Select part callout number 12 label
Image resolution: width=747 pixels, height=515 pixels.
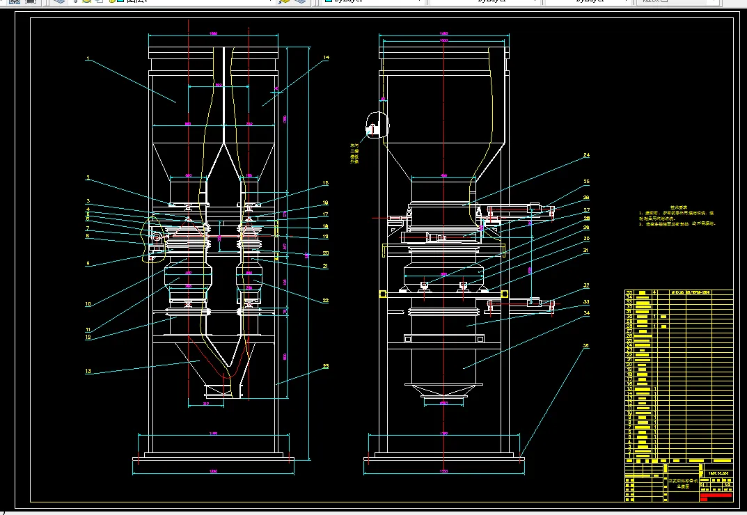(x=88, y=337)
